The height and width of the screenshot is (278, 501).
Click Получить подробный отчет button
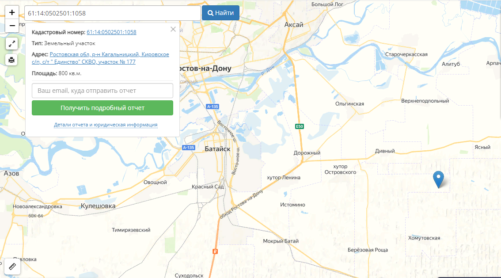[x=102, y=108]
